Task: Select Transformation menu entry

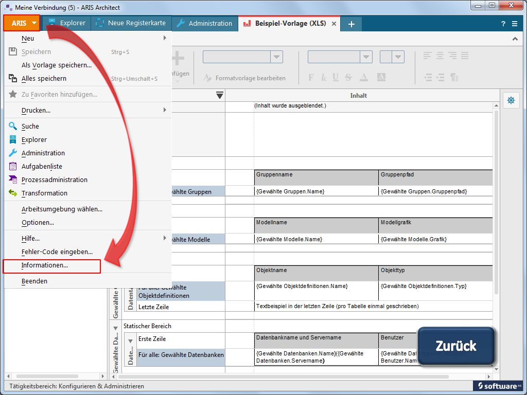Action: click(x=87, y=193)
